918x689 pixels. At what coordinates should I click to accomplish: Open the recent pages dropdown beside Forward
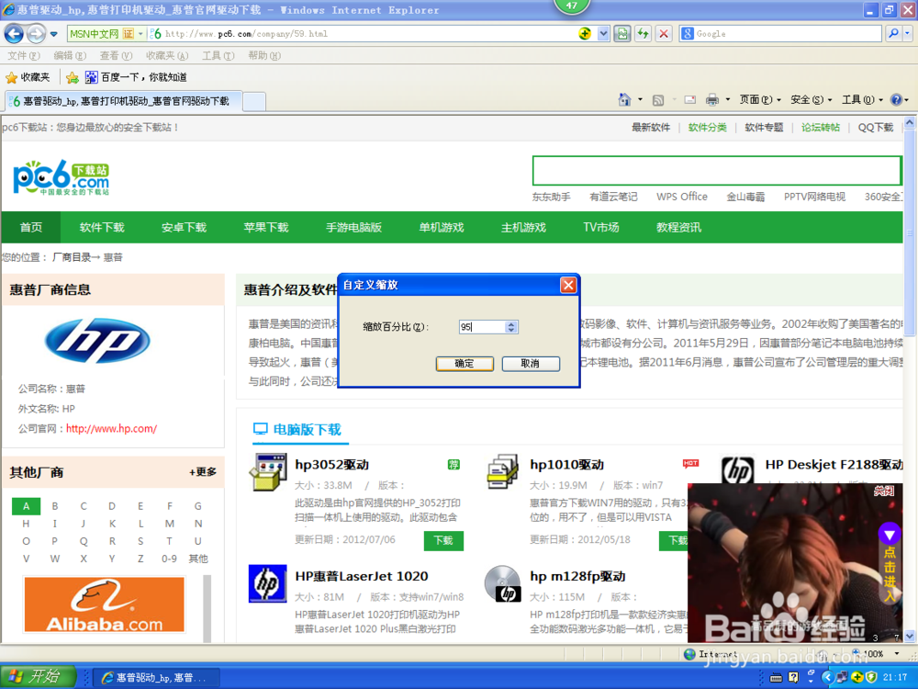[54, 34]
